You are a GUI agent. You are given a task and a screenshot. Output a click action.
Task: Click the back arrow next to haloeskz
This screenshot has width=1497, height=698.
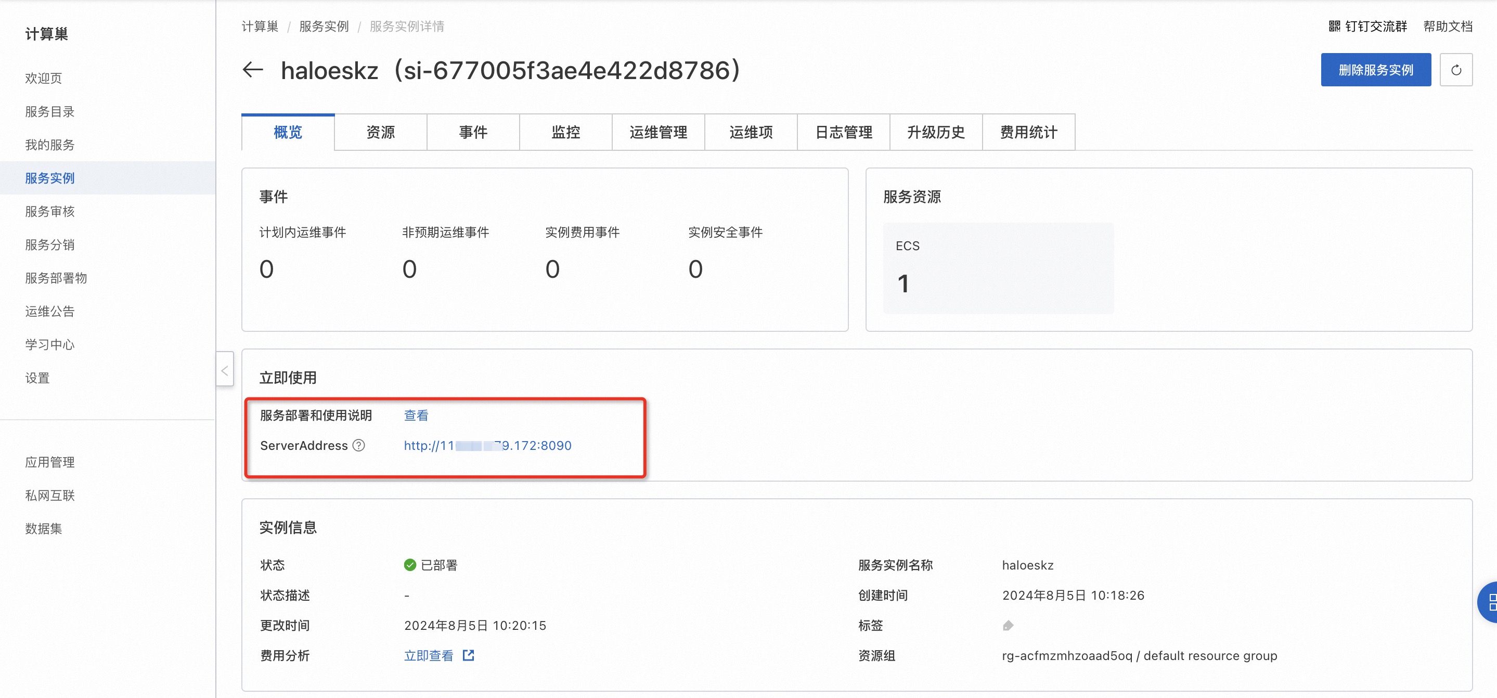coord(253,70)
